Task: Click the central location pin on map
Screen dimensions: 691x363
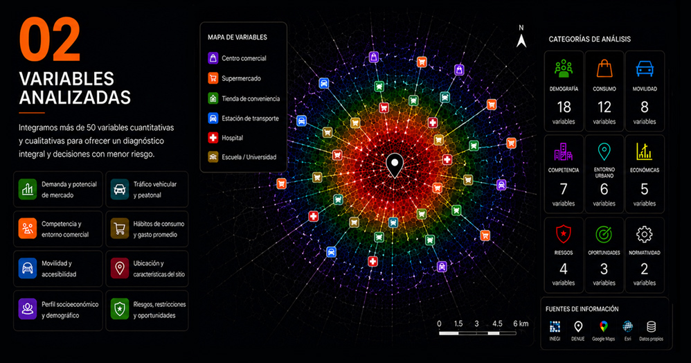Action: (x=395, y=166)
